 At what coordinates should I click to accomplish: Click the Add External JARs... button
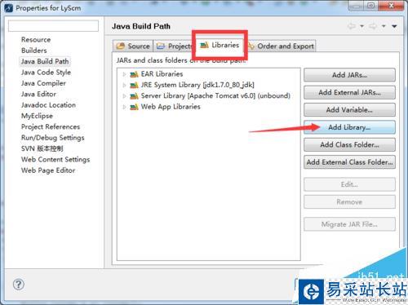pyautogui.click(x=349, y=92)
